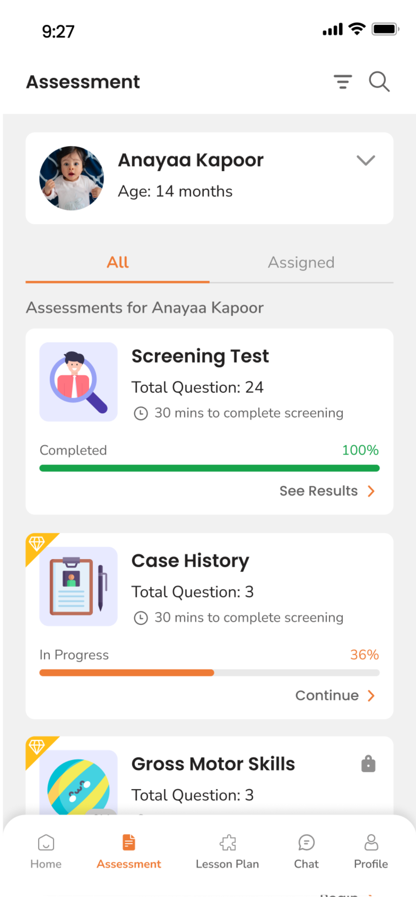This screenshot has width=416, height=897.
Task: Expand the Anayaa Kapoor child selector
Action: (366, 161)
